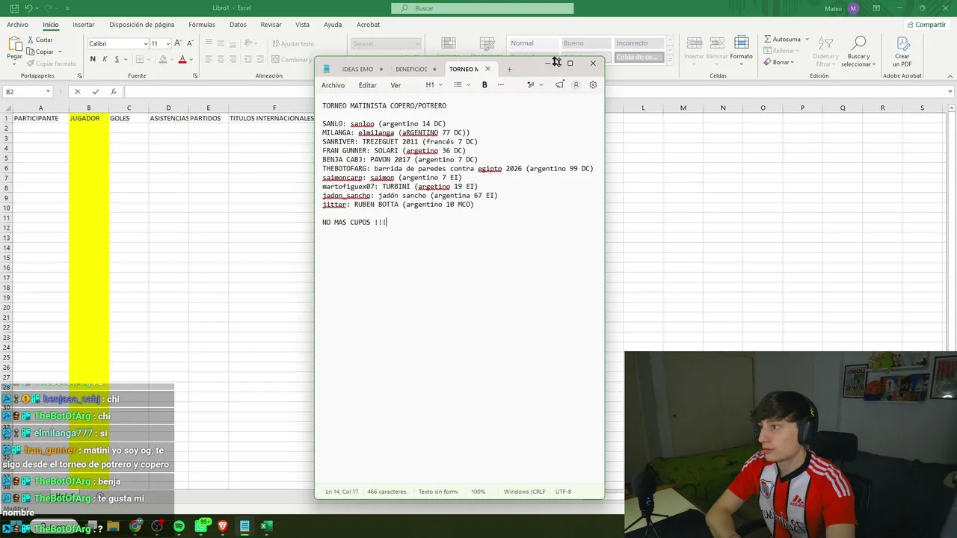The height and width of the screenshot is (538, 957).
Task: Open the more options ellipsis in Notepad
Action: (501, 85)
